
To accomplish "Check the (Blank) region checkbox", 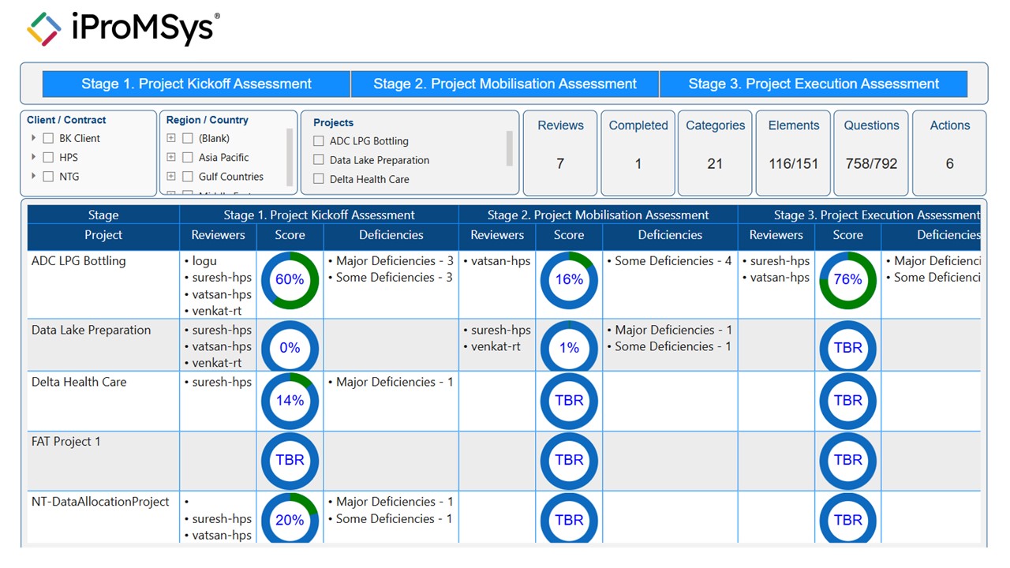I will pyautogui.click(x=188, y=138).
